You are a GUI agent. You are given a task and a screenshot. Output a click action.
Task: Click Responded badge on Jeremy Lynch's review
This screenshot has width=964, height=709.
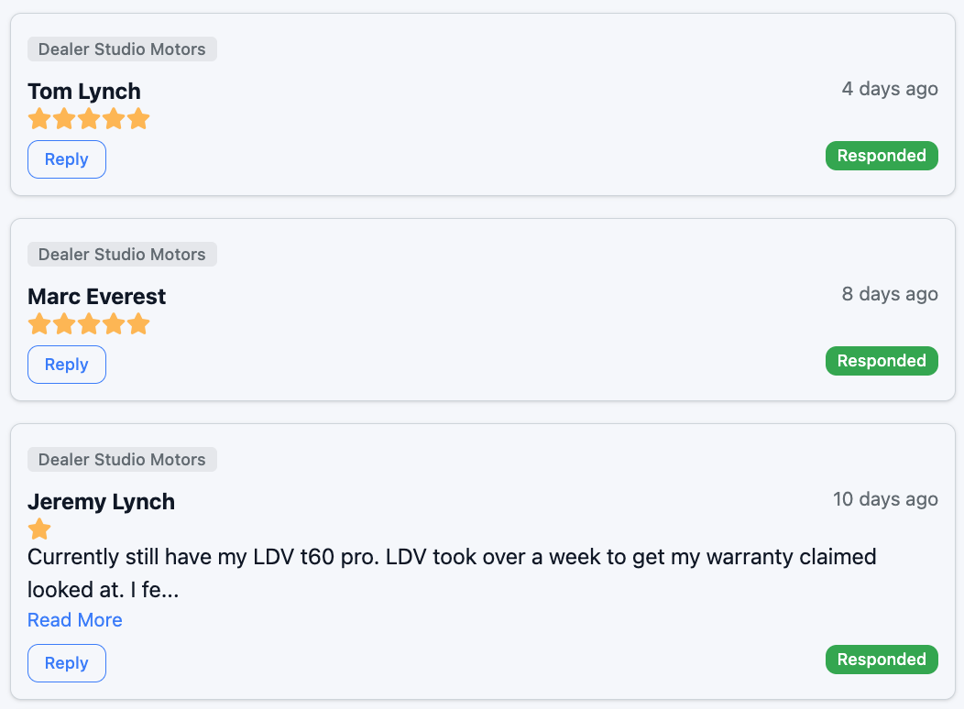point(882,660)
